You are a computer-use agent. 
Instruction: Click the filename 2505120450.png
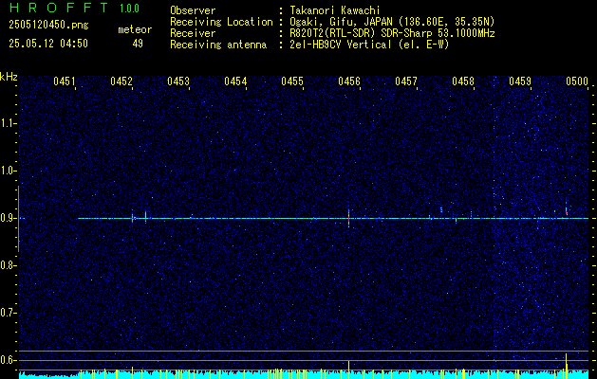tap(48, 26)
